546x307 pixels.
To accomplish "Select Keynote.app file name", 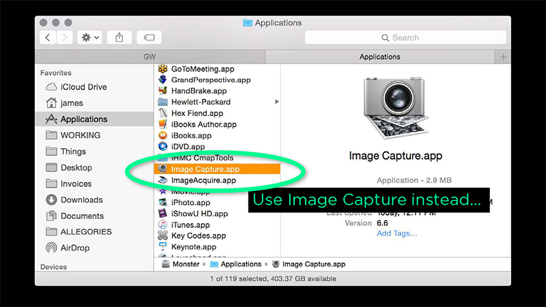I will pos(194,247).
